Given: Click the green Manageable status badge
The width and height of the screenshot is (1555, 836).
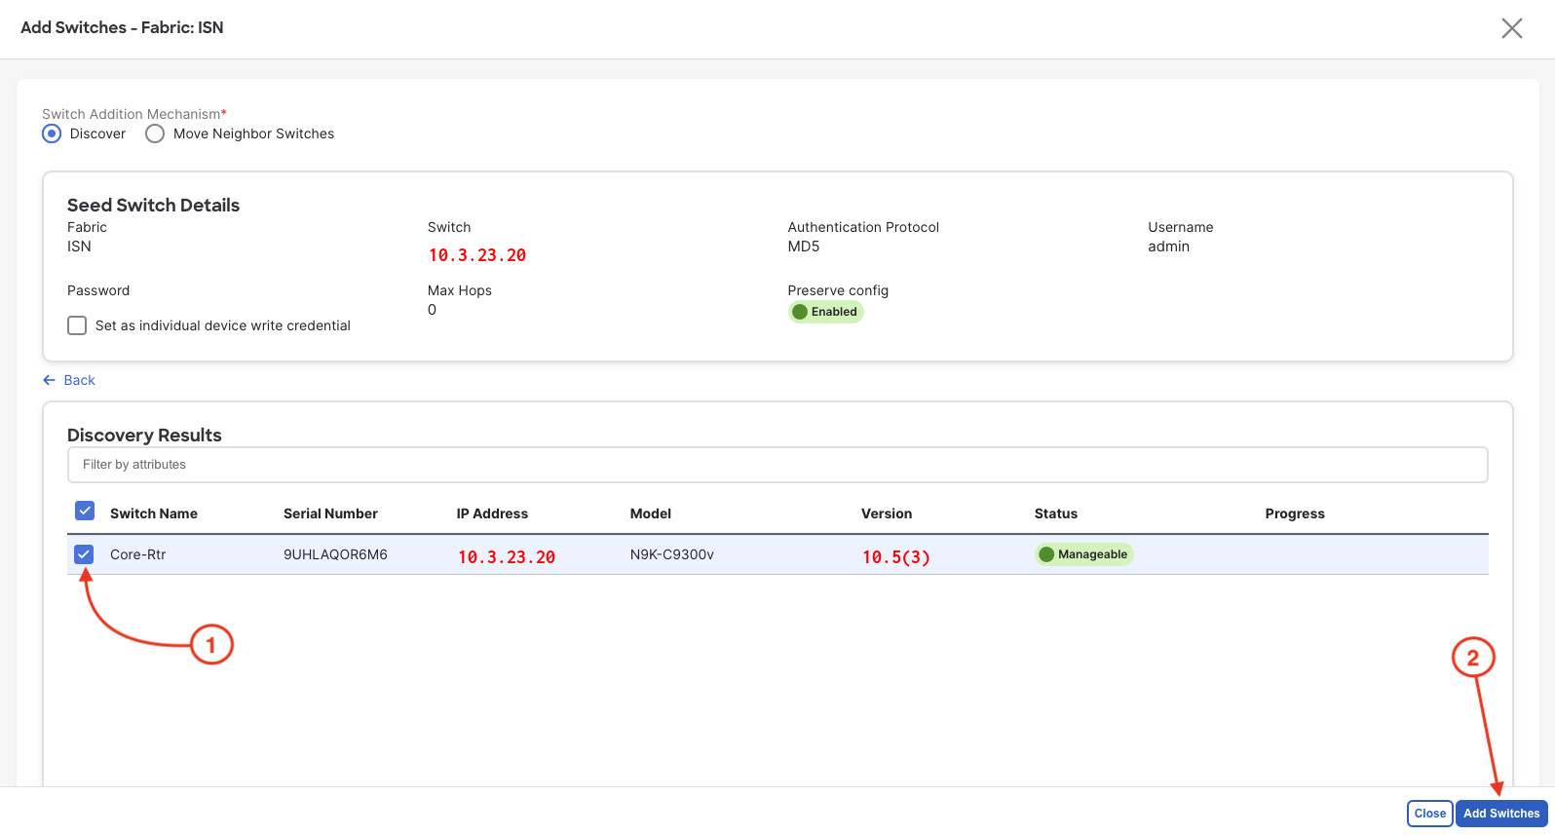Looking at the screenshot, I should click(1083, 554).
